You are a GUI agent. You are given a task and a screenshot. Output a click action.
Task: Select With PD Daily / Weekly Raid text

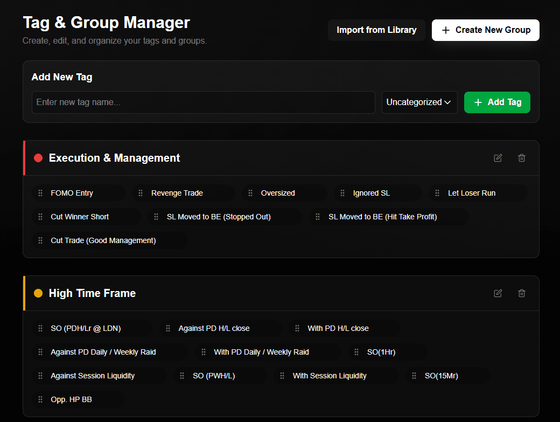[x=261, y=352]
